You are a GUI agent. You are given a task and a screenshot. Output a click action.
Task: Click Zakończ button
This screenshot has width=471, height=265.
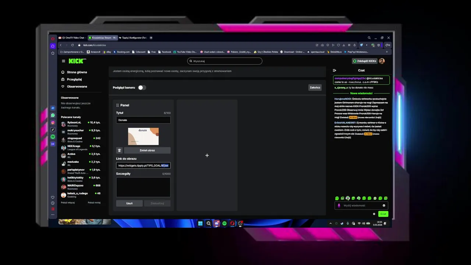coord(315,88)
